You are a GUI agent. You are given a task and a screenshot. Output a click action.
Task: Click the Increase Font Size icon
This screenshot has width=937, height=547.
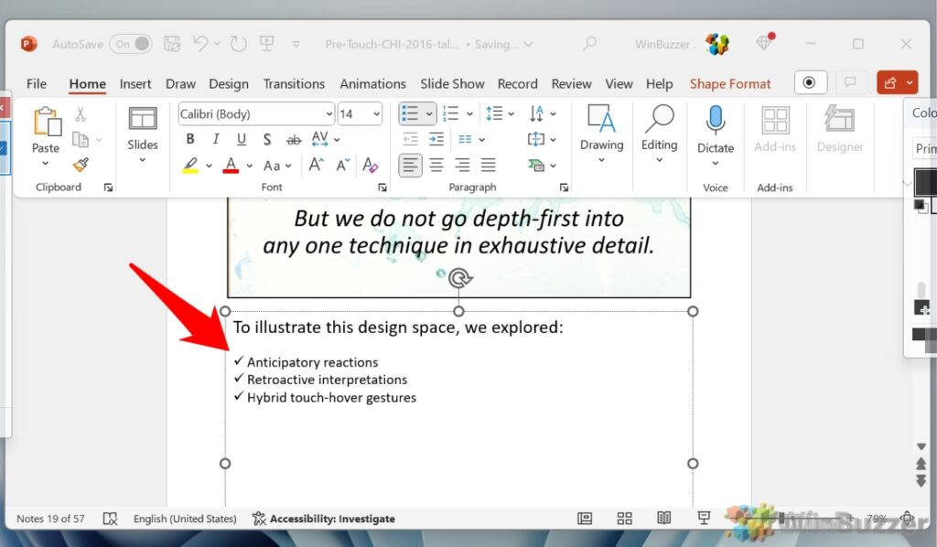(x=316, y=166)
